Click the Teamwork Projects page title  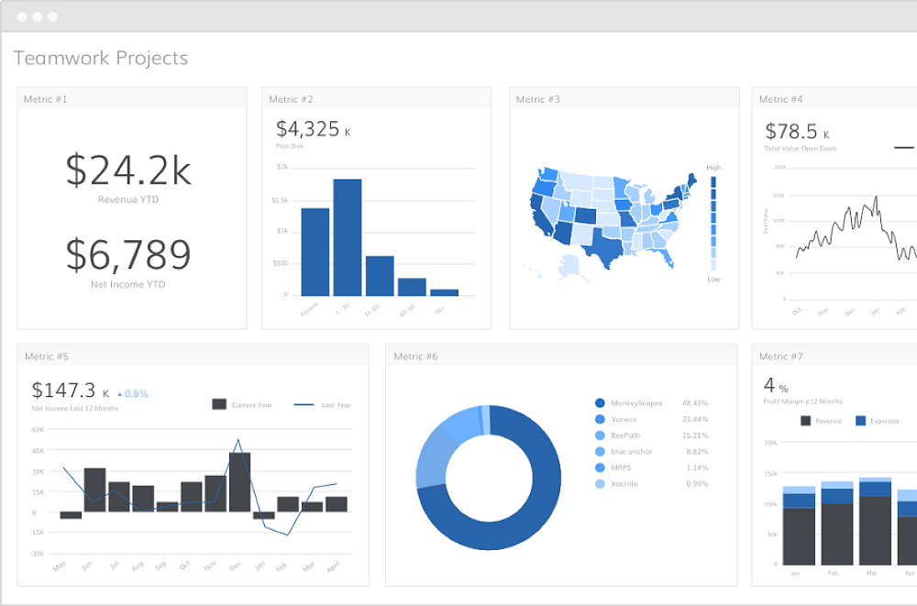[101, 58]
